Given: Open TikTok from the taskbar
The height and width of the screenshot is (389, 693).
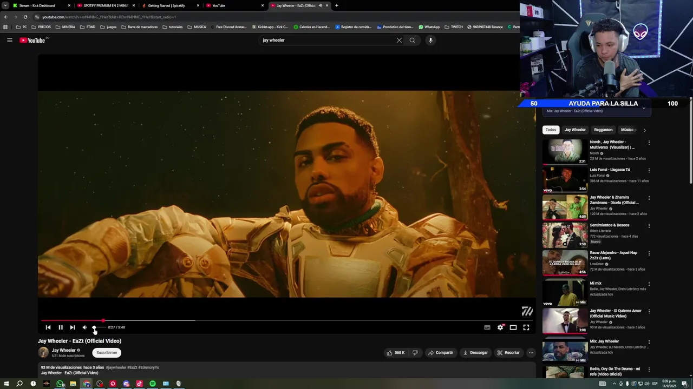Looking at the screenshot, I should pyautogui.click(x=139, y=384).
